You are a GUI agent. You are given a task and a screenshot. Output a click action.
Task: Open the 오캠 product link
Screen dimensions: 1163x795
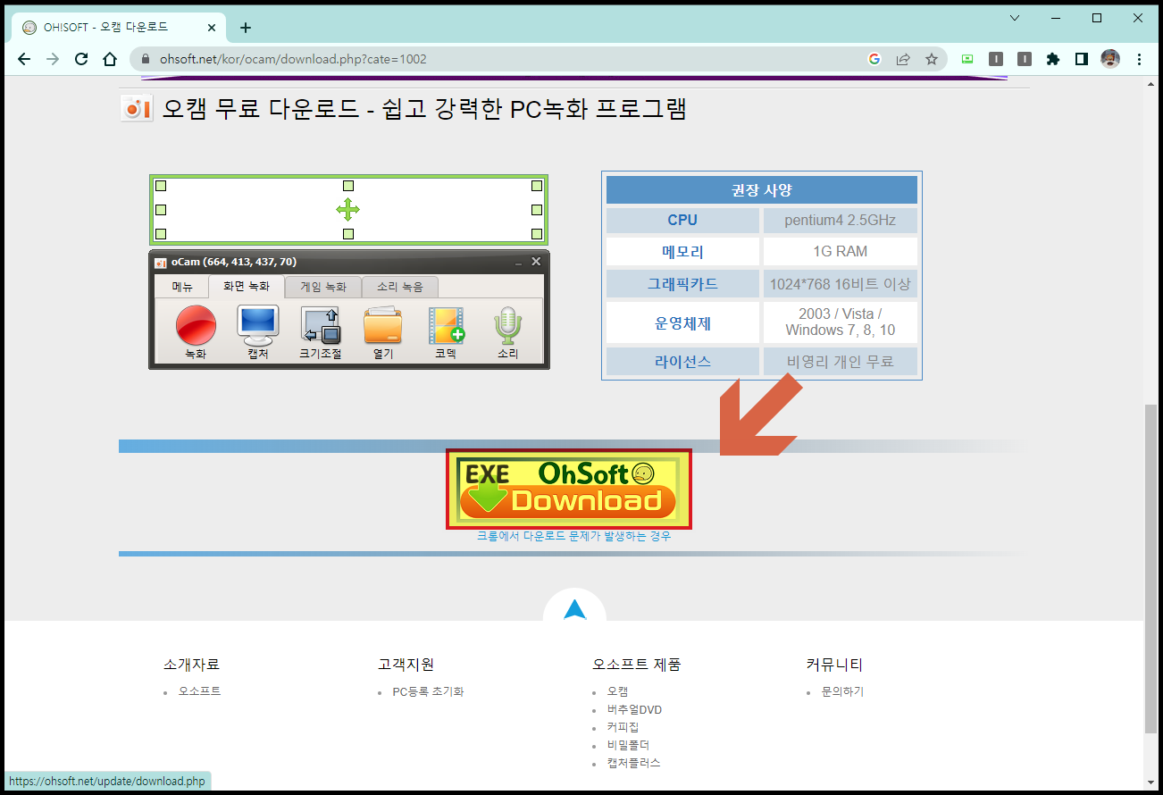[617, 691]
